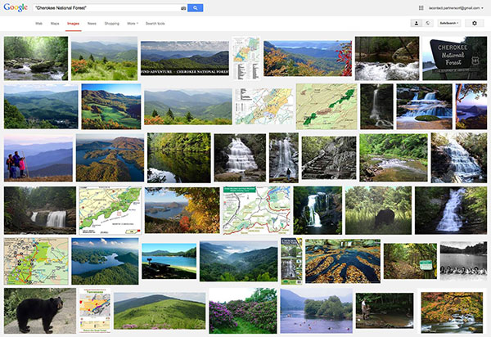This screenshot has width=491, height=337.
Task: Expand the More search menu
Action: pos(133,24)
